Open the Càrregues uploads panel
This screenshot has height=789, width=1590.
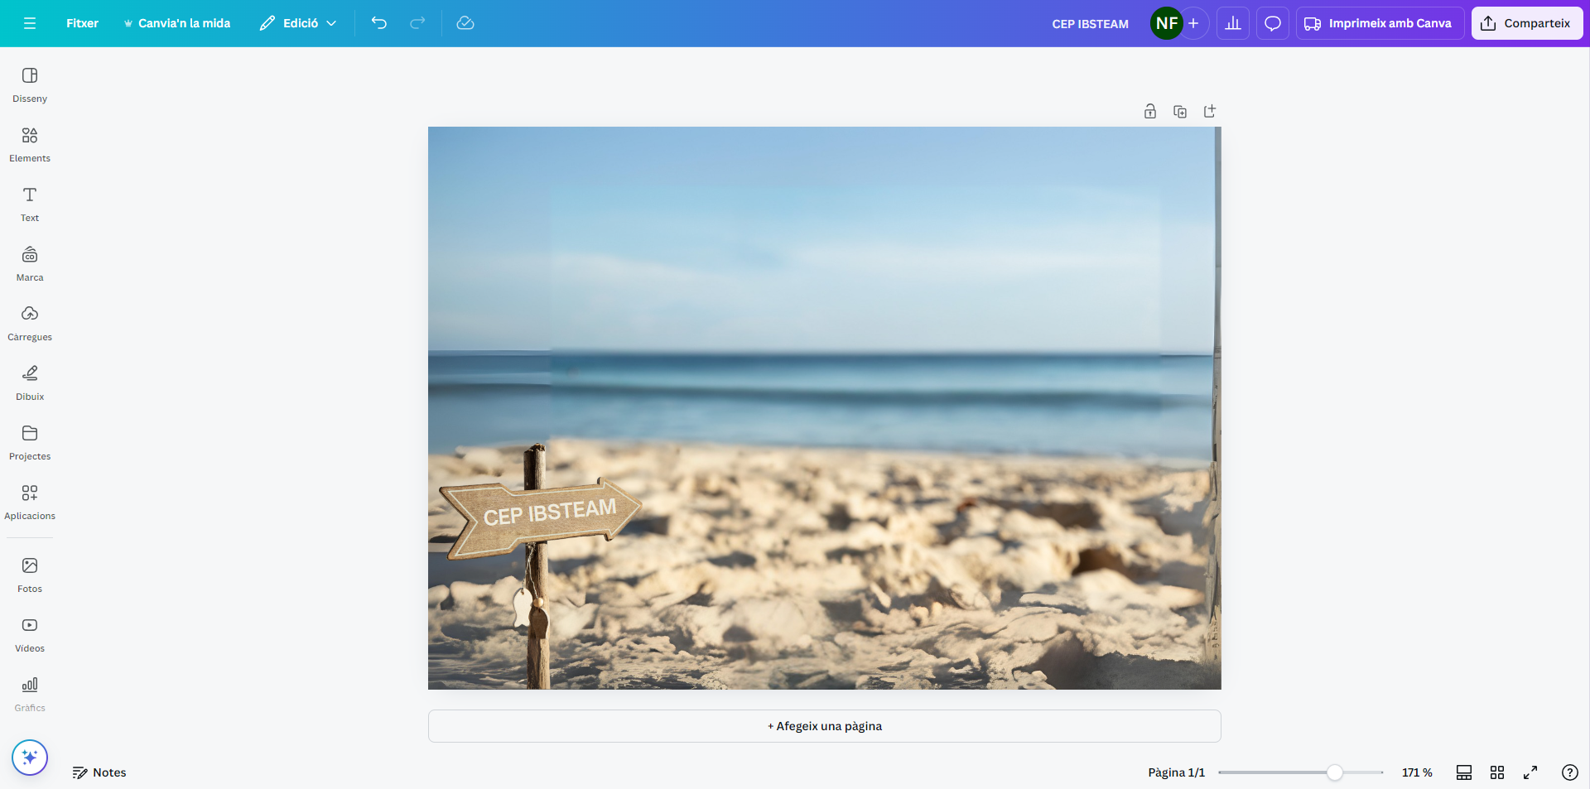click(30, 323)
